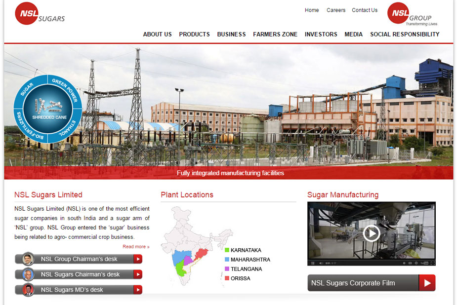
Task: Open the BUSINESS menu
Action: 231,35
